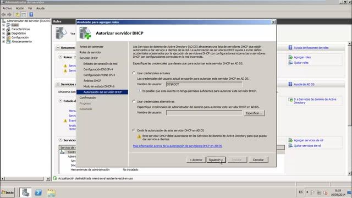The image size is (352, 198).
Task: Click the main pane vertical scrollbar
Action: pyautogui.click(x=350, y=108)
